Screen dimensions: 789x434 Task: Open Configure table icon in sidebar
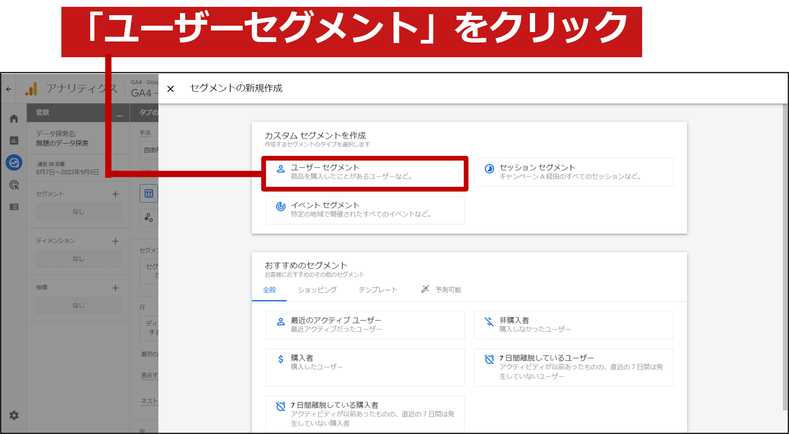coord(14,207)
